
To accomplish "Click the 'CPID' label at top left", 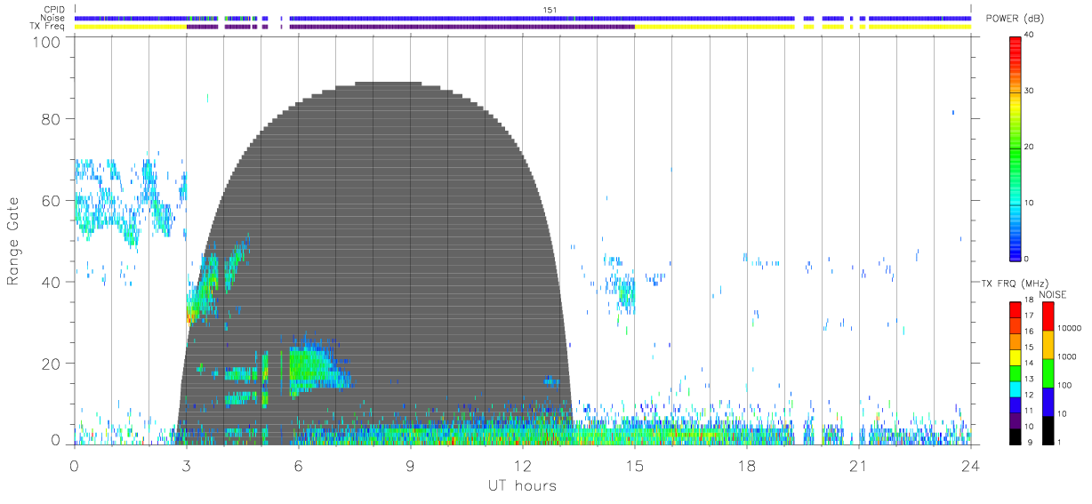I will [x=55, y=10].
